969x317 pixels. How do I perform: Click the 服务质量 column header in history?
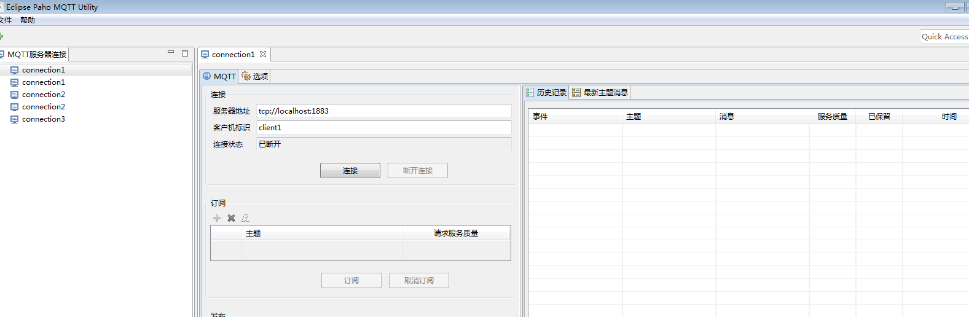point(833,116)
